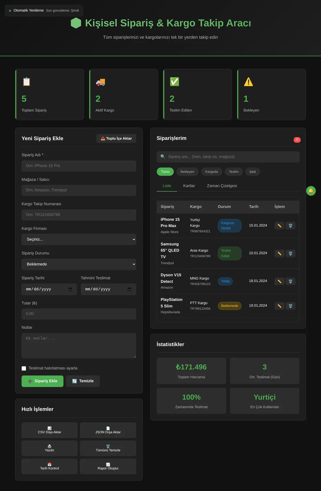This screenshot has height=491, width=321.
Task: Open the Sipariş Durumu dropdown
Action: coord(79,264)
